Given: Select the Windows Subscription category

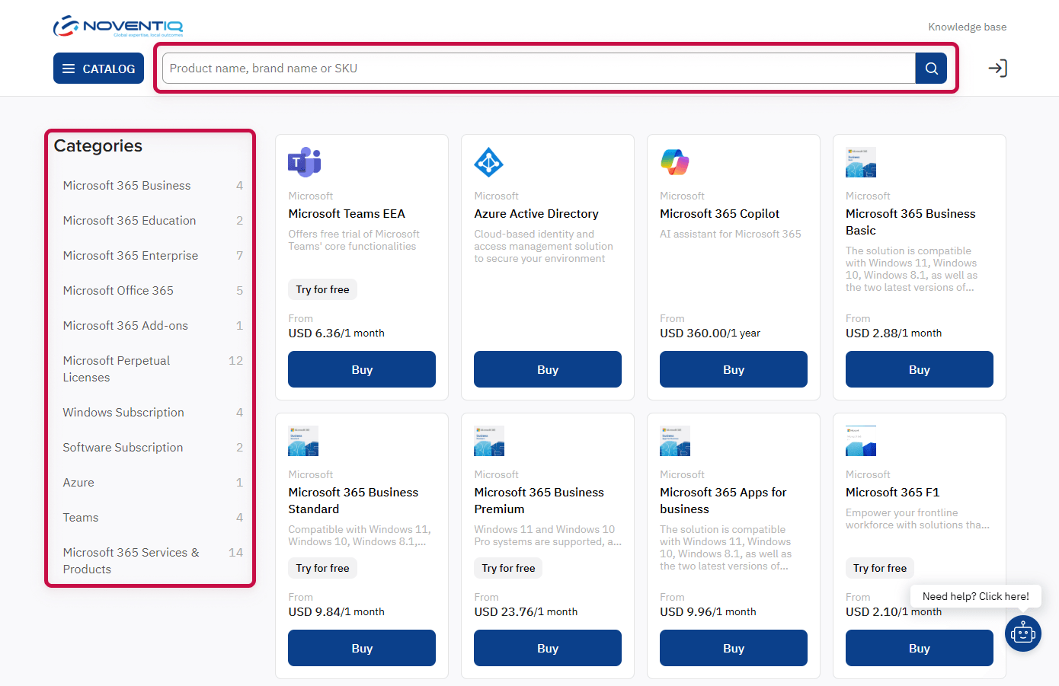Looking at the screenshot, I should (x=123, y=412).
